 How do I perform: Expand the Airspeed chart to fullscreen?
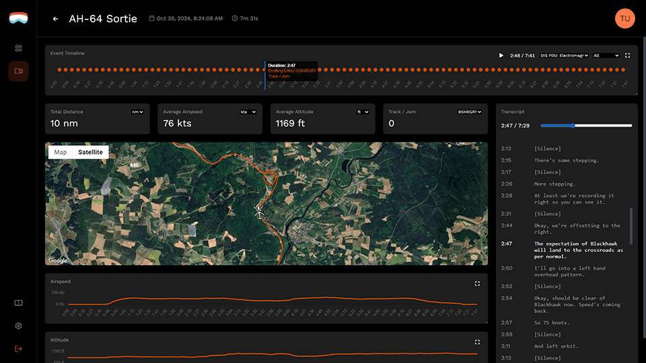pos(477,284)
